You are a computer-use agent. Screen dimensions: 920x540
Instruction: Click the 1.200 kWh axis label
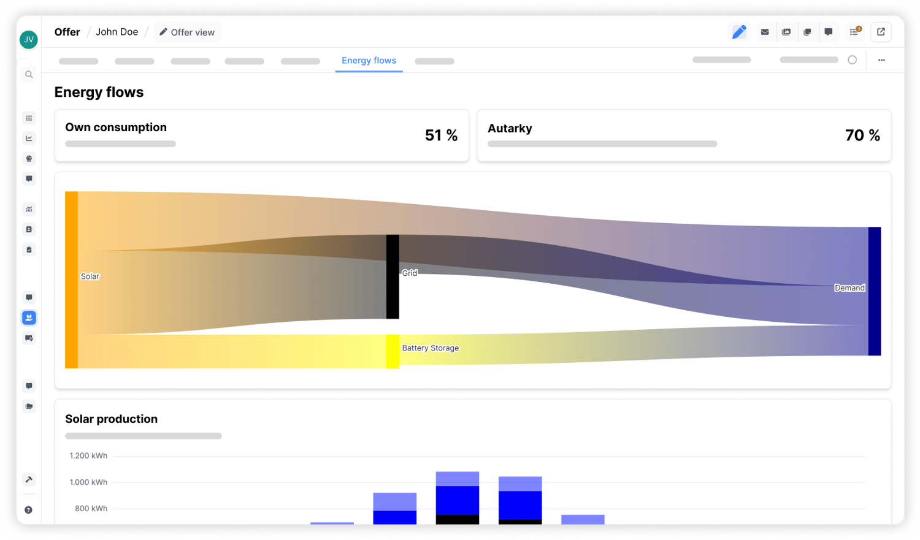pyautogui.click(x=88, y=456)
